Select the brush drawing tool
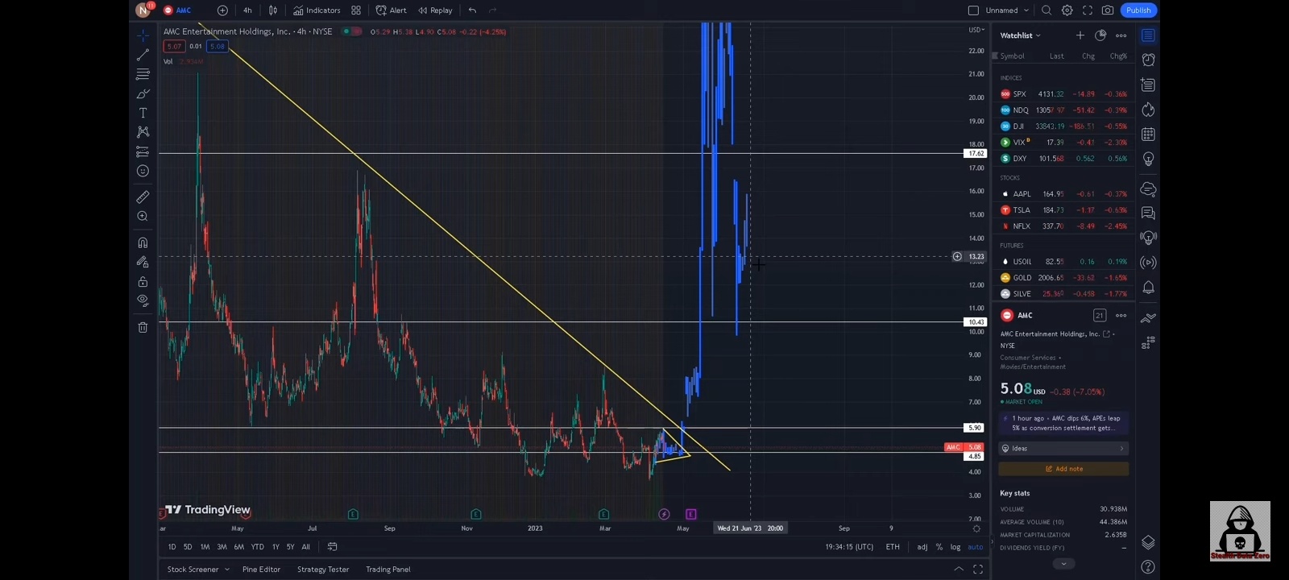Screen dimensions: 1289x580 point(143,94)
